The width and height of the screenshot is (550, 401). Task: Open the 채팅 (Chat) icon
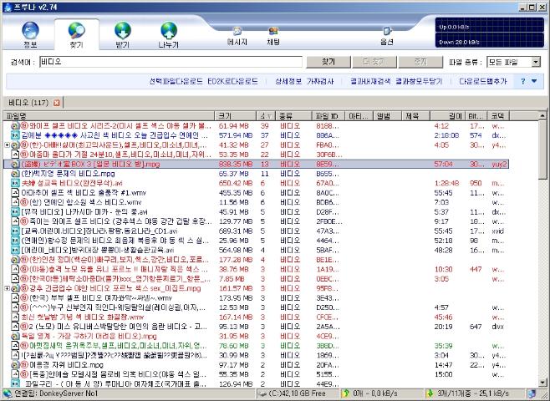click(x=273, y=33)
